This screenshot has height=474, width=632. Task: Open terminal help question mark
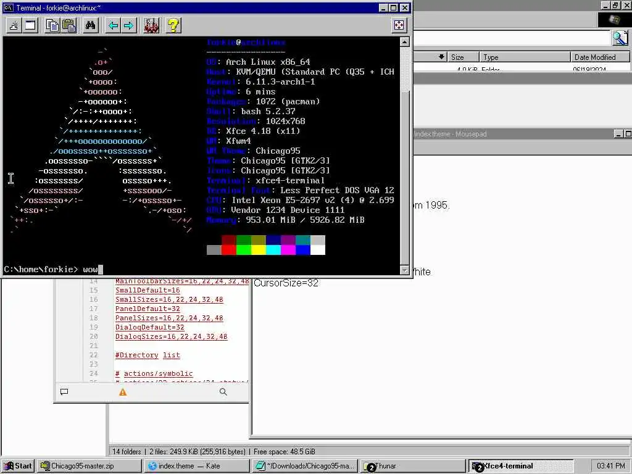point(173,25)
